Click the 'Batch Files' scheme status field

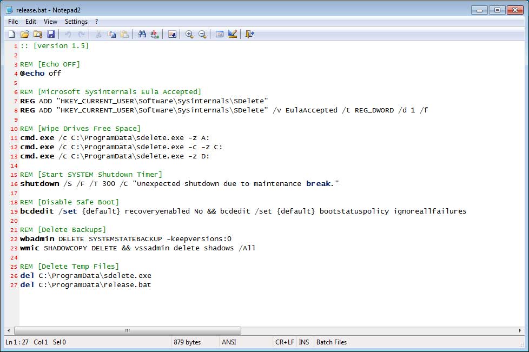pos(332,342)
